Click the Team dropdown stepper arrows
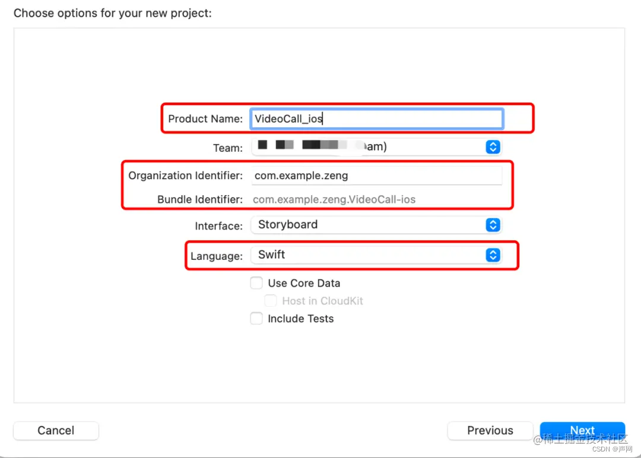Image resolution: width=641 pixels, height=458 pixels. click(x=493, y=147)
